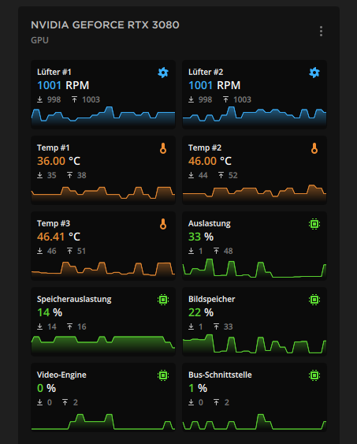Screen dimensions: 357x444
Task: Click the minimum 35 value in Temp #1
Action: 51,175
